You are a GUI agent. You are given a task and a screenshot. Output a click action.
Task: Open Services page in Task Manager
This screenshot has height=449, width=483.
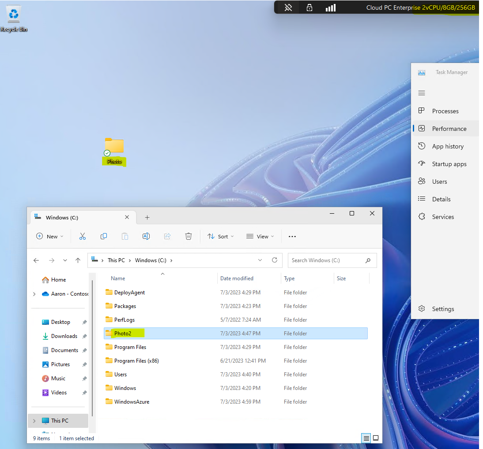click(445, 217)
